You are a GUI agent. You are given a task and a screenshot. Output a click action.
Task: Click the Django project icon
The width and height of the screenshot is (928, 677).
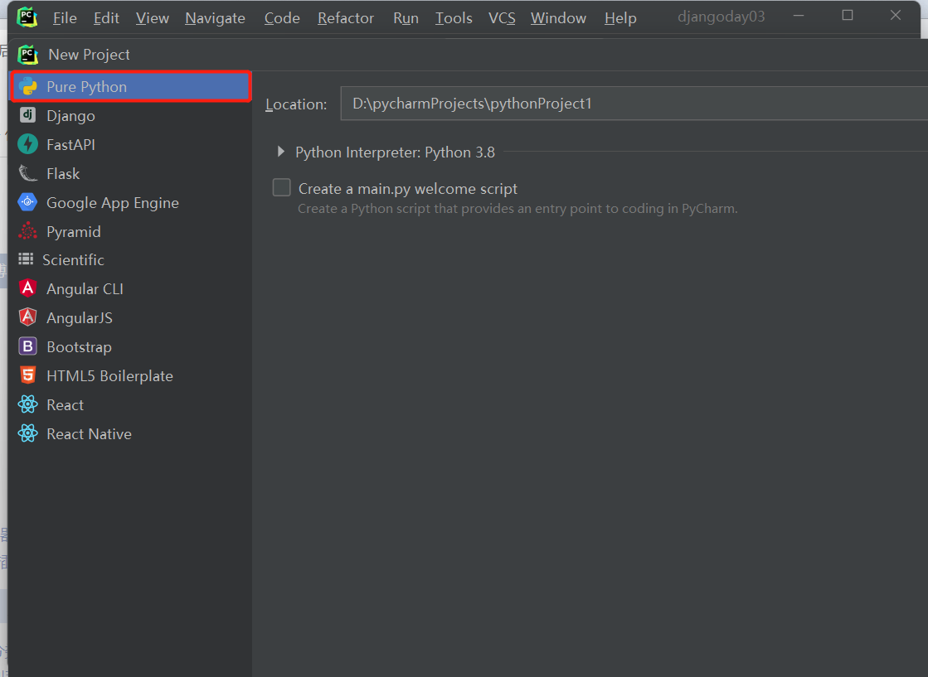[x=28, y=114]
